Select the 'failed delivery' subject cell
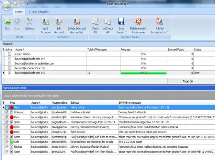The height and width of the screenshot is (160, 215). click(94, 132)
